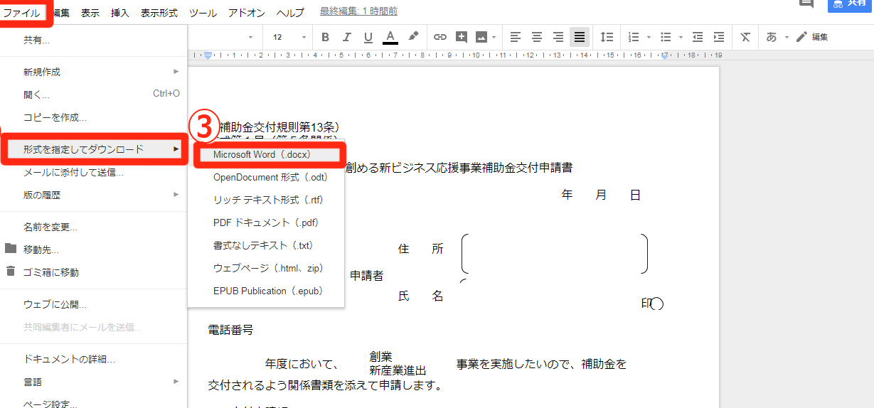Image resolution: width=874 pixels, height=408 pixels.
Task: Download as PDF ドキュメント (.pdf)
Action: pyautogui.click(x=266, y=222)
